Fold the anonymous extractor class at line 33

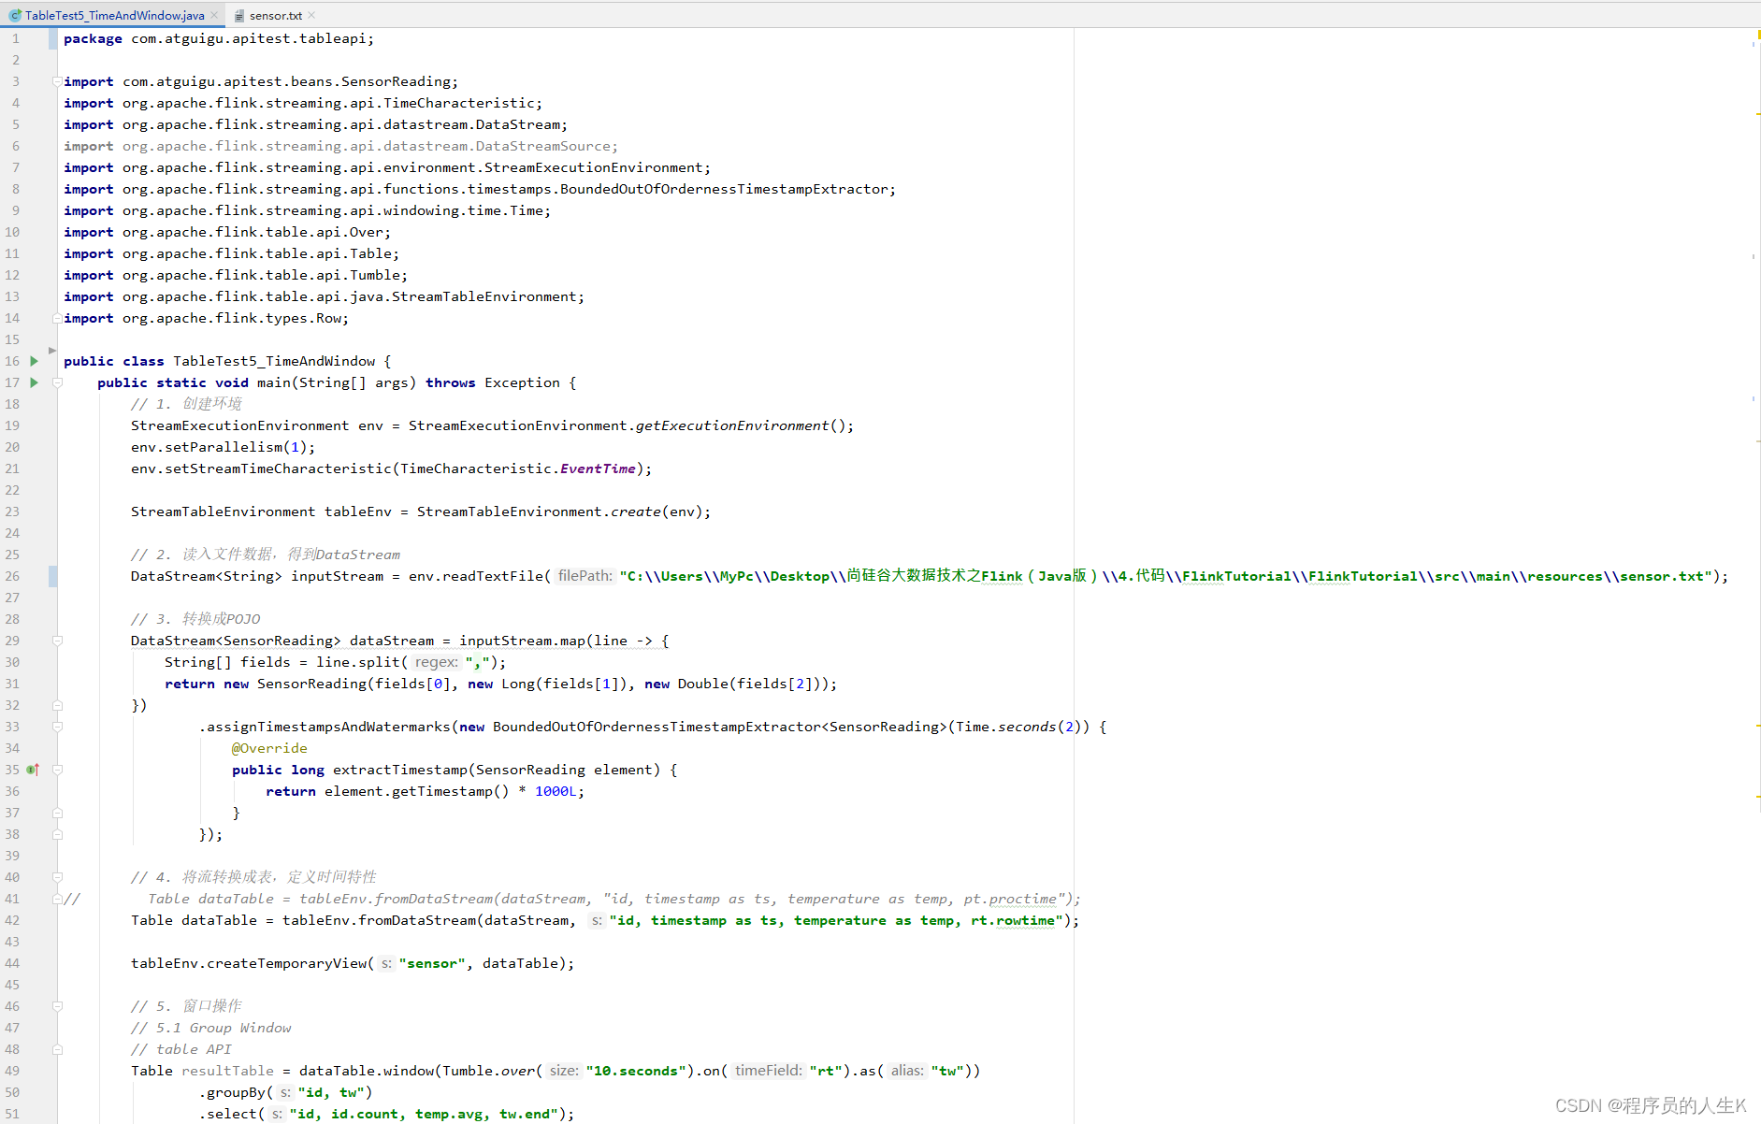click(x=57, y=727)
